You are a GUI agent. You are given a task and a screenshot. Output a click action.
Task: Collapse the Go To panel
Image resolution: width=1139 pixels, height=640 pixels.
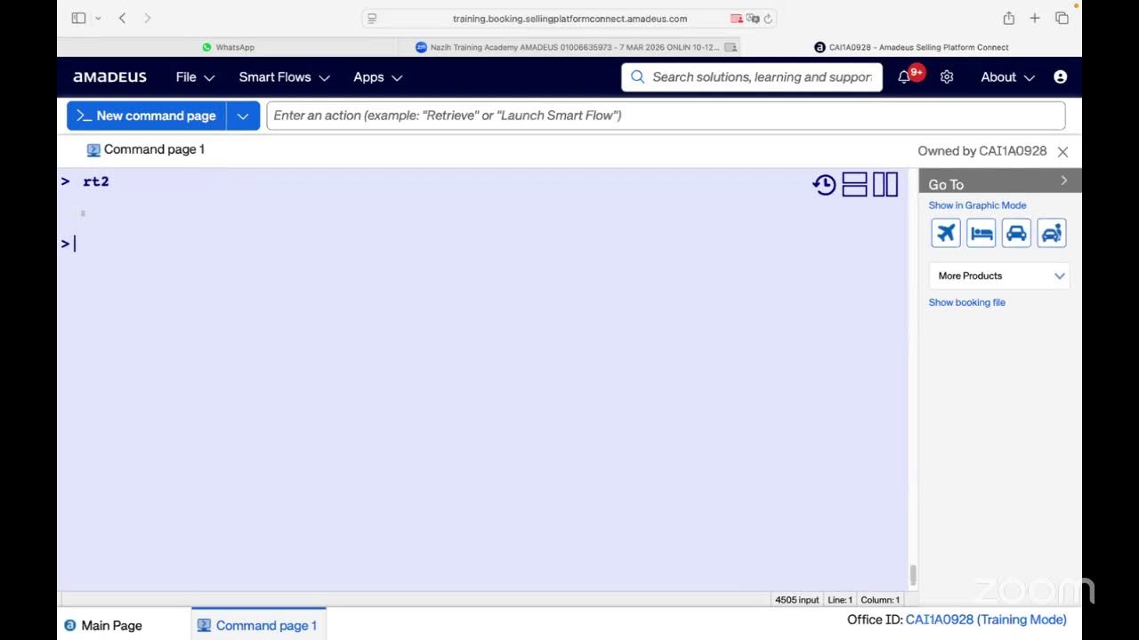pos(1064,180)
